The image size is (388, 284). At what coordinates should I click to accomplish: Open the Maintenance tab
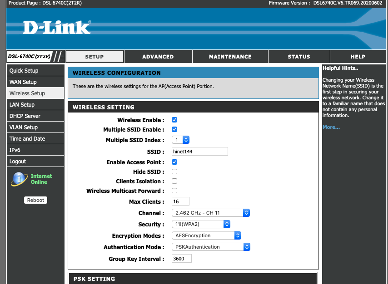click(230, 57)
